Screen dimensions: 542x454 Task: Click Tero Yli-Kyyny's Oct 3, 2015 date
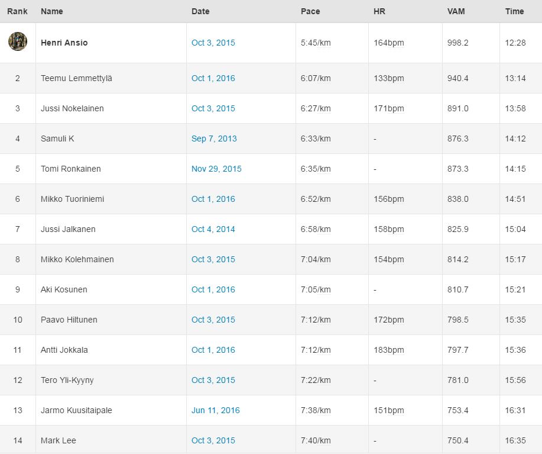pos(213,380)
